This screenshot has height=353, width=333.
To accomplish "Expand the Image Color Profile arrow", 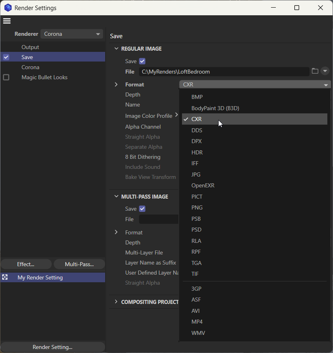I will 176,115.
